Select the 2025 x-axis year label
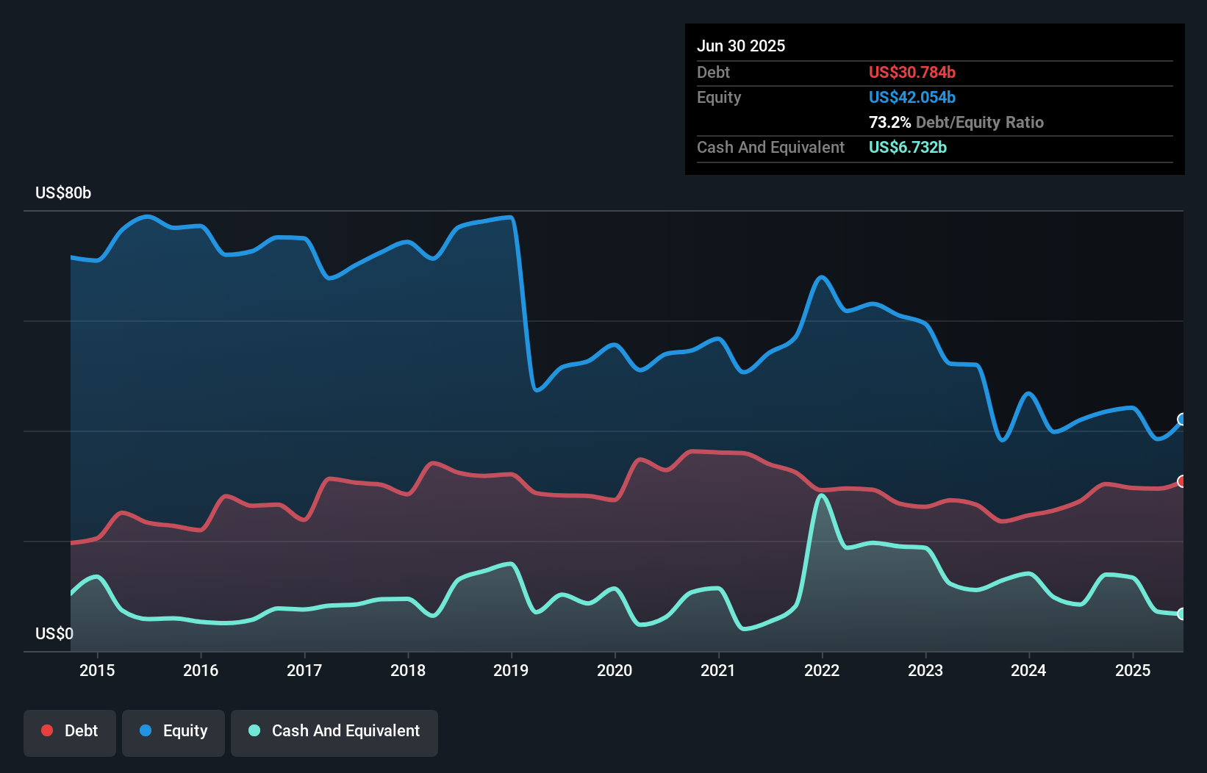This screenshot has height=773, width=1207. tap(1133, 670)
